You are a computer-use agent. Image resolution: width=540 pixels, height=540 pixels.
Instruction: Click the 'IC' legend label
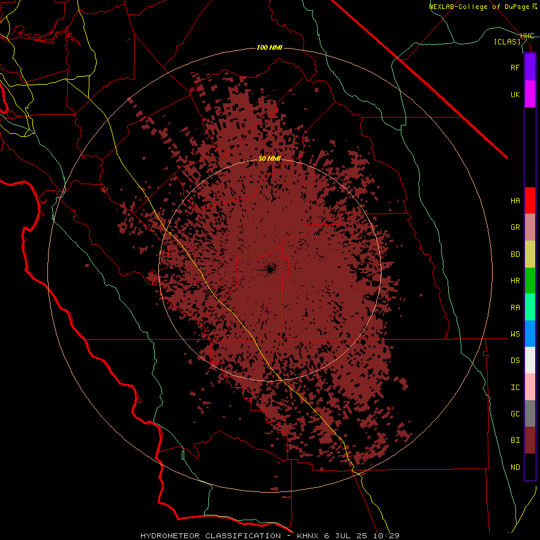click(515, 388)
